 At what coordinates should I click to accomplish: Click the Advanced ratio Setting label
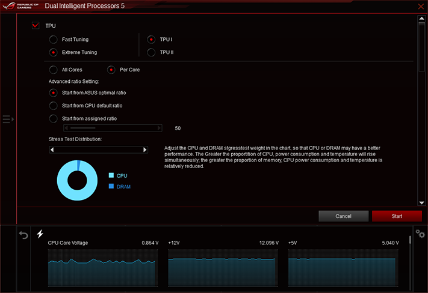(73, 82)
